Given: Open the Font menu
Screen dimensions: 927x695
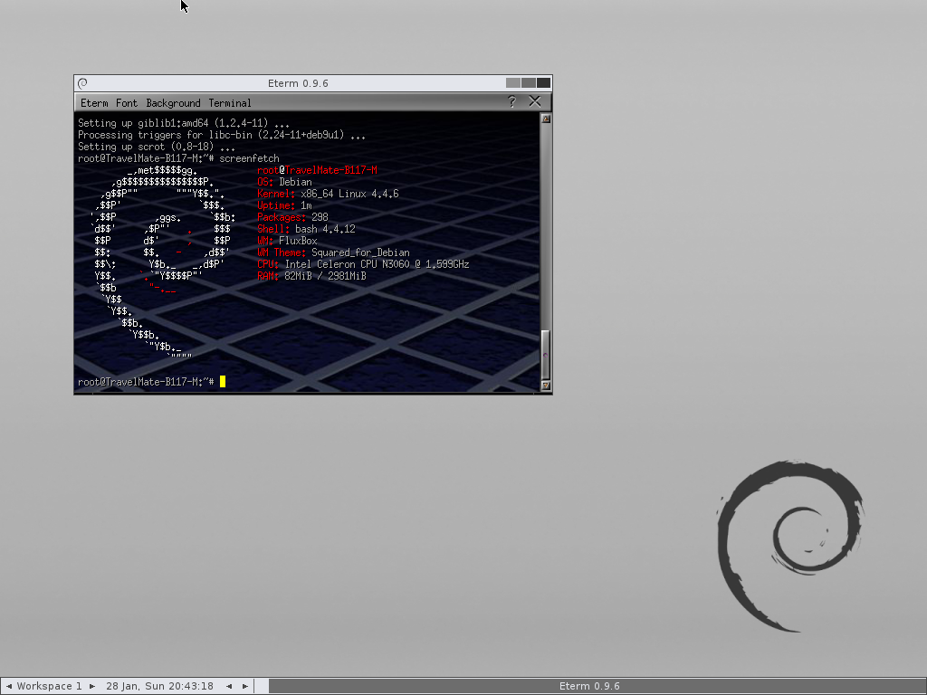Looking at the screenshot, I should (x=127, y=103).
